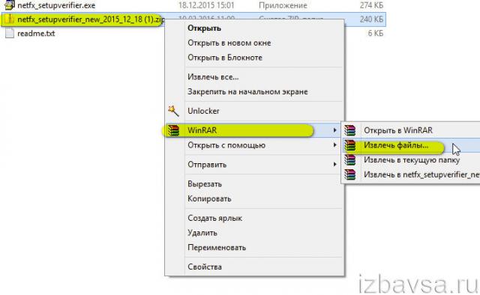
Task: Expand the Открыть с помощью submenu arrow
Action: click(x=335, y=145)
